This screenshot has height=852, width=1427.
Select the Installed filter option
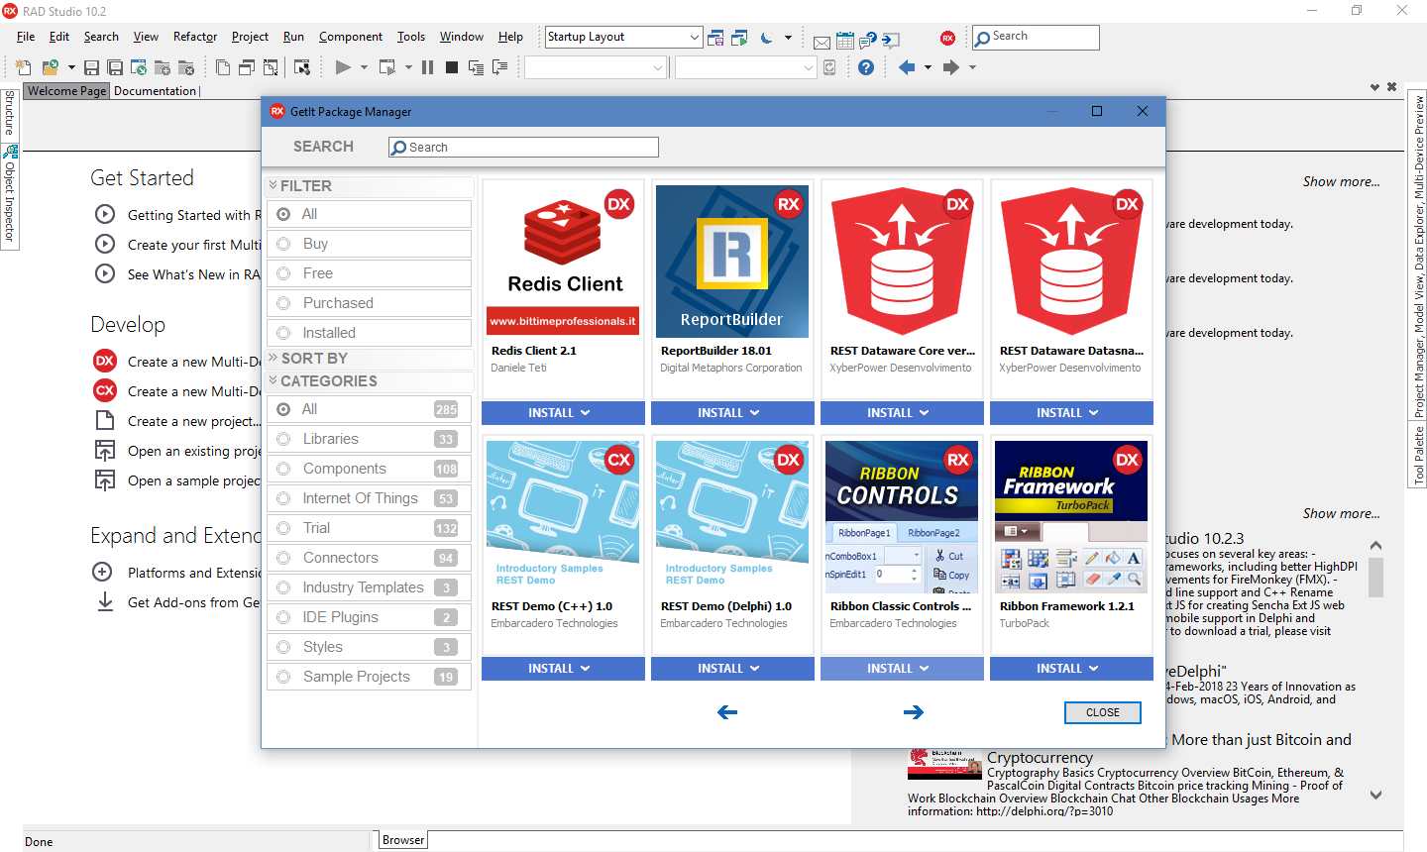pos(369,333)
